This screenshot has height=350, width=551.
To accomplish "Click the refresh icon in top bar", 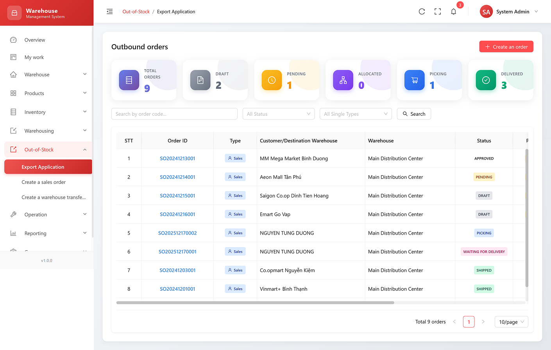I will [422, 12].
